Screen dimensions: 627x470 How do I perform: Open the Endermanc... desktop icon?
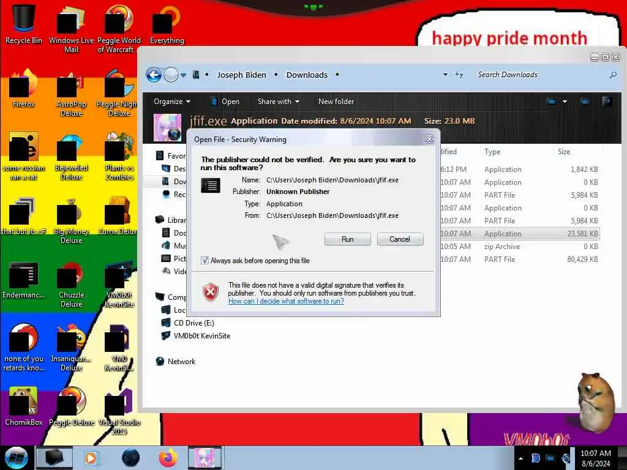pyautogui.click(x=24, y=280)
